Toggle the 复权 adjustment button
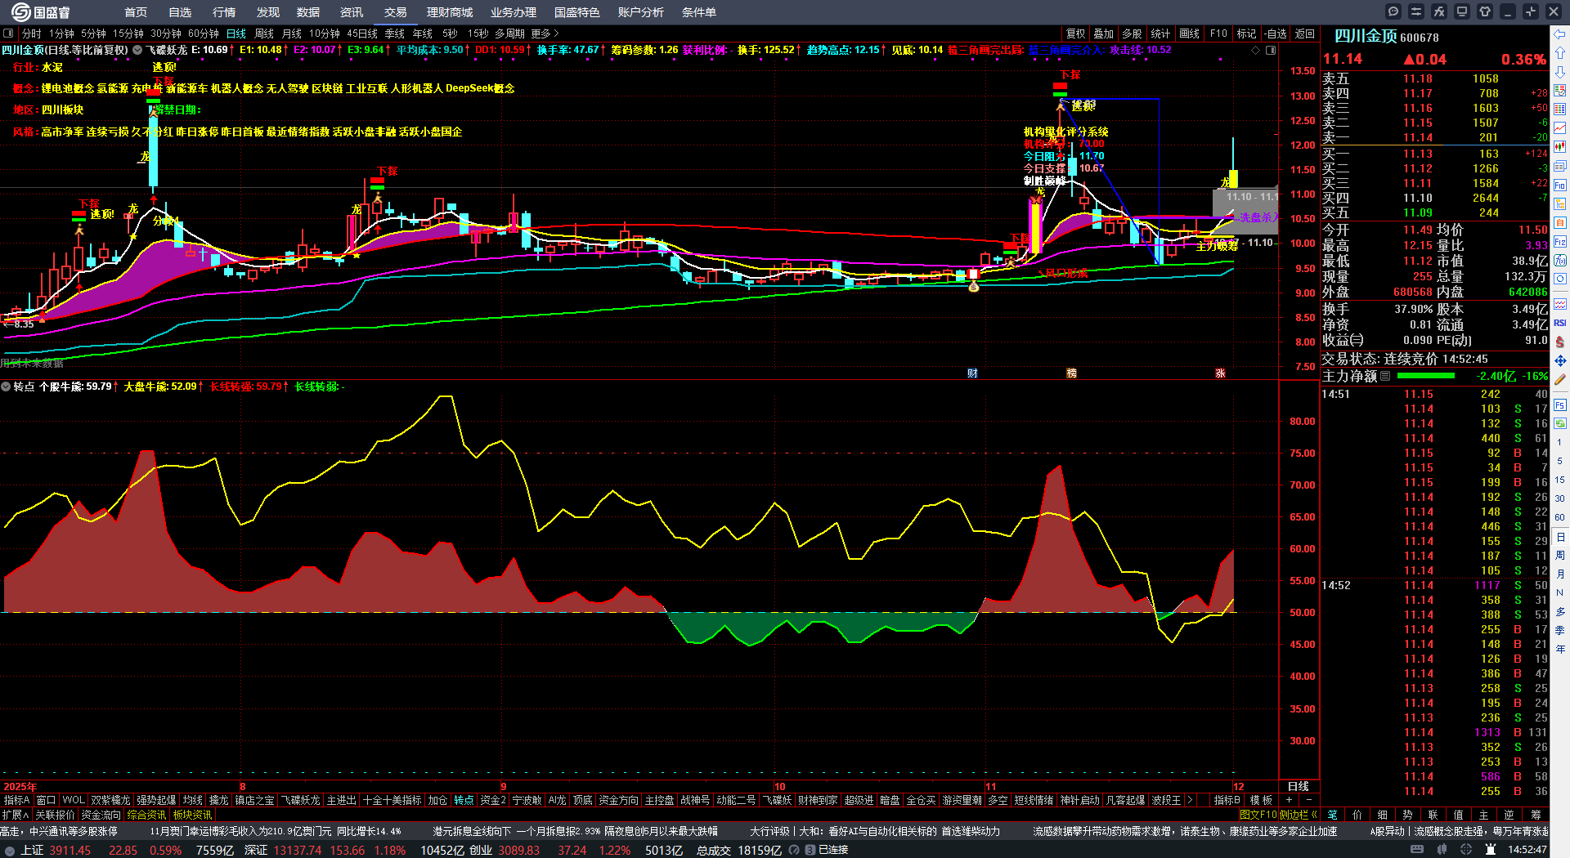 pos(1076,34)
